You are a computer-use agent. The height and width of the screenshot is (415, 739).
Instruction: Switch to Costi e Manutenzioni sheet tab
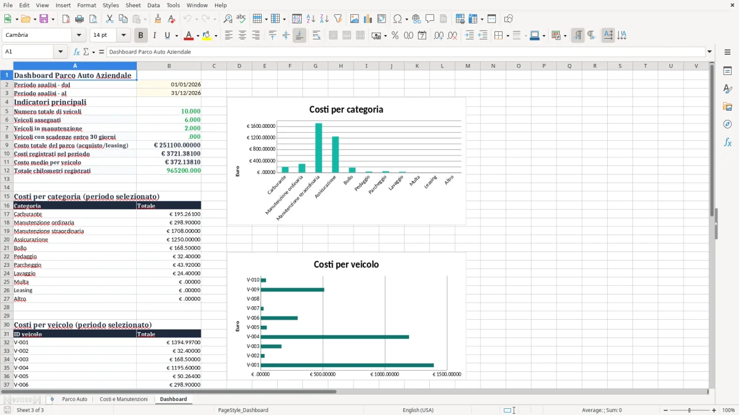coord(124,399)
